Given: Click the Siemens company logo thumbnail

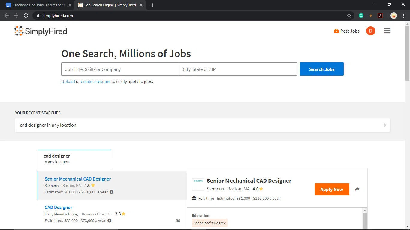Looking at the screenshot, I should tap(198, 184).
